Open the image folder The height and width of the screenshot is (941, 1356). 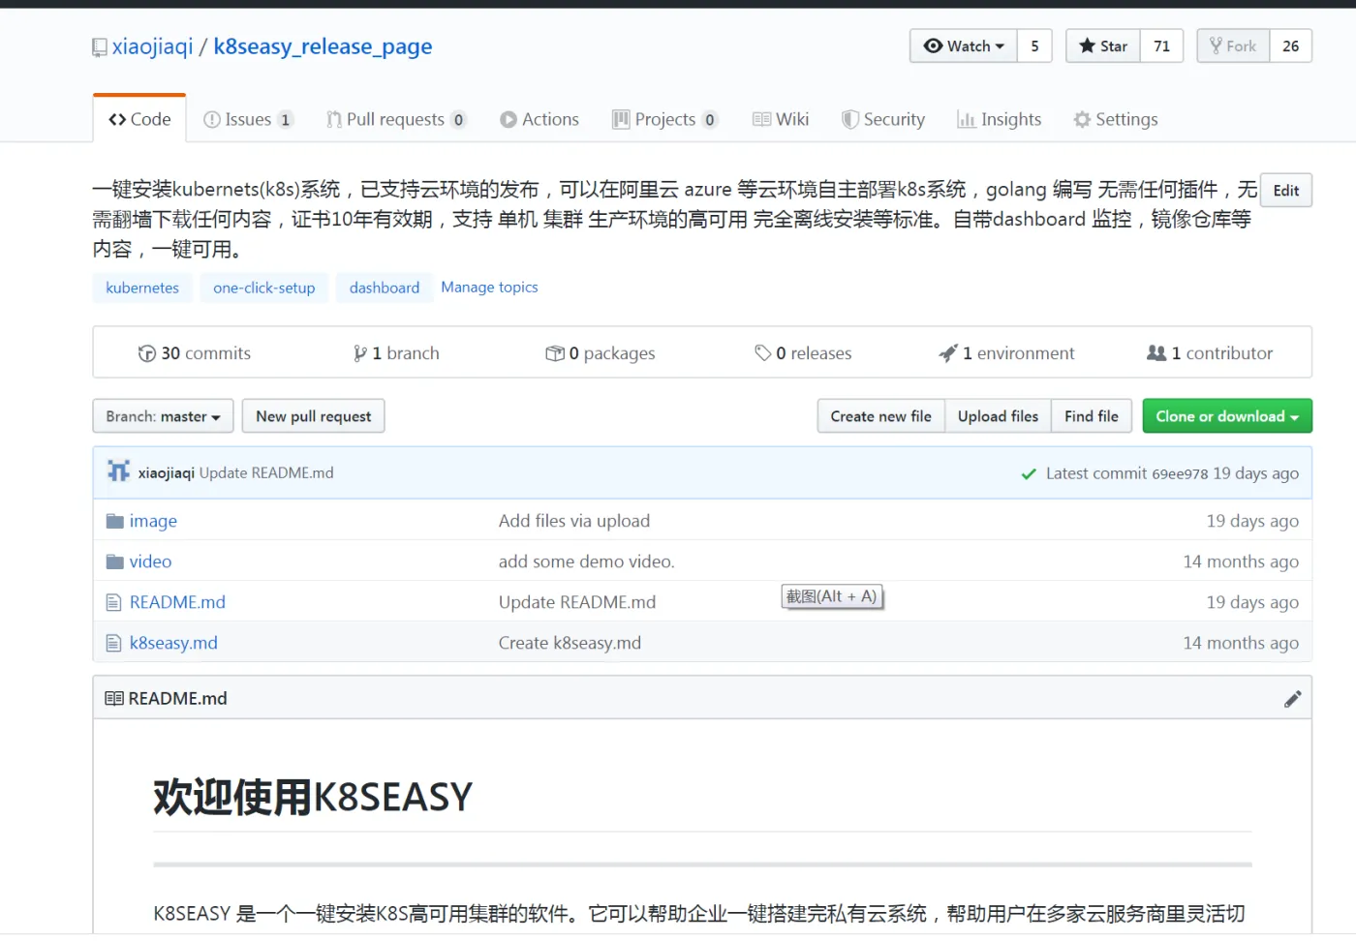click(153, 521)
